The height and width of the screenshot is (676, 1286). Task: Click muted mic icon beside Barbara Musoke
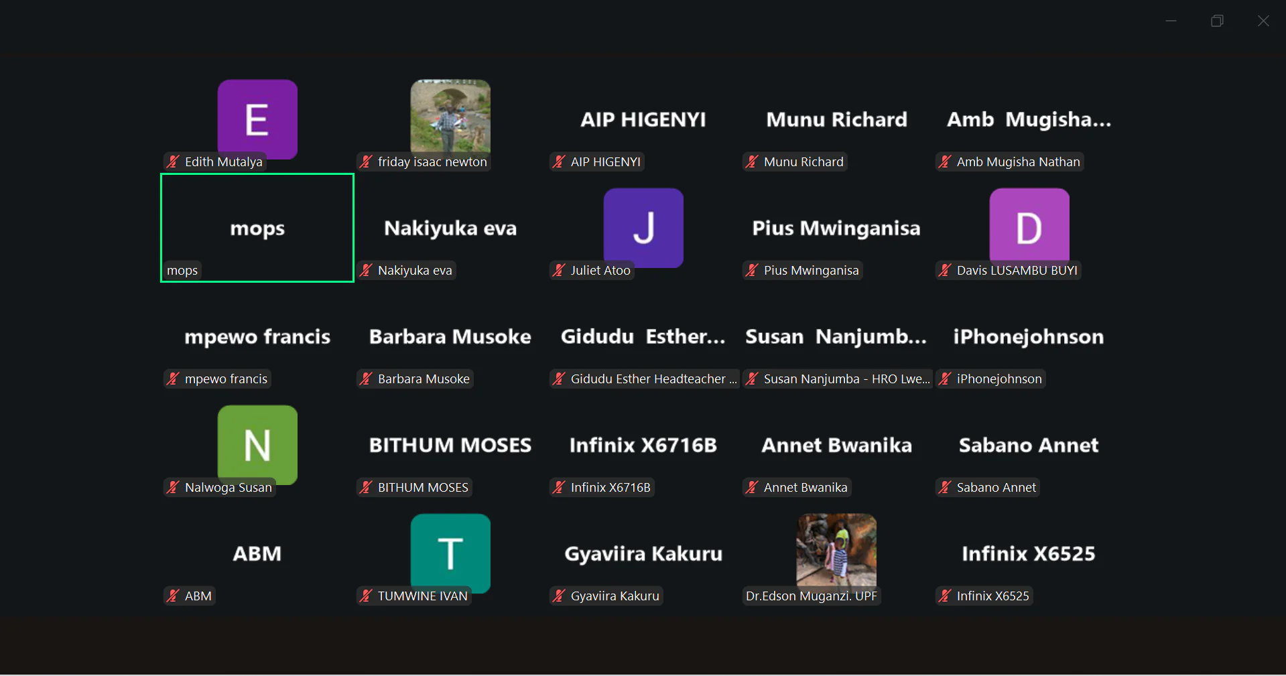pos(366,379)
